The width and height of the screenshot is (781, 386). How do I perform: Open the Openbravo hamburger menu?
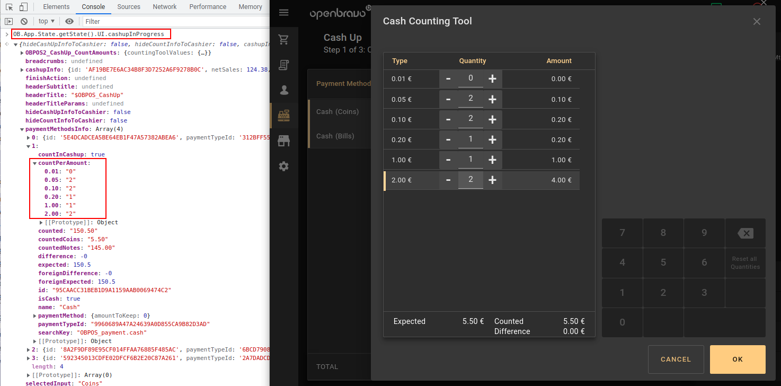283,12
